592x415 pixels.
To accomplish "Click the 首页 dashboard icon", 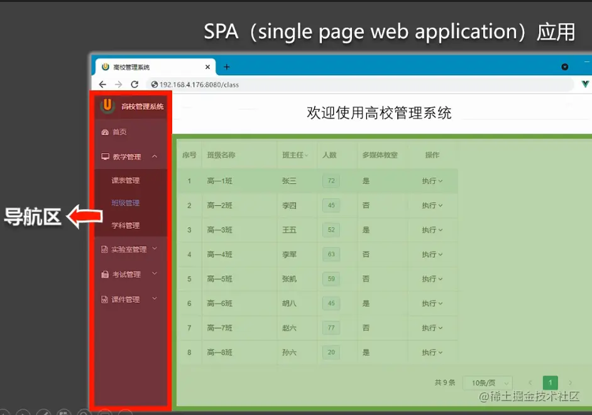I will [105, 132].
